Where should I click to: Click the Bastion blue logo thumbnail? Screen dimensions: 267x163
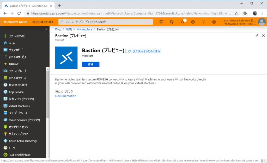point(66,58)
